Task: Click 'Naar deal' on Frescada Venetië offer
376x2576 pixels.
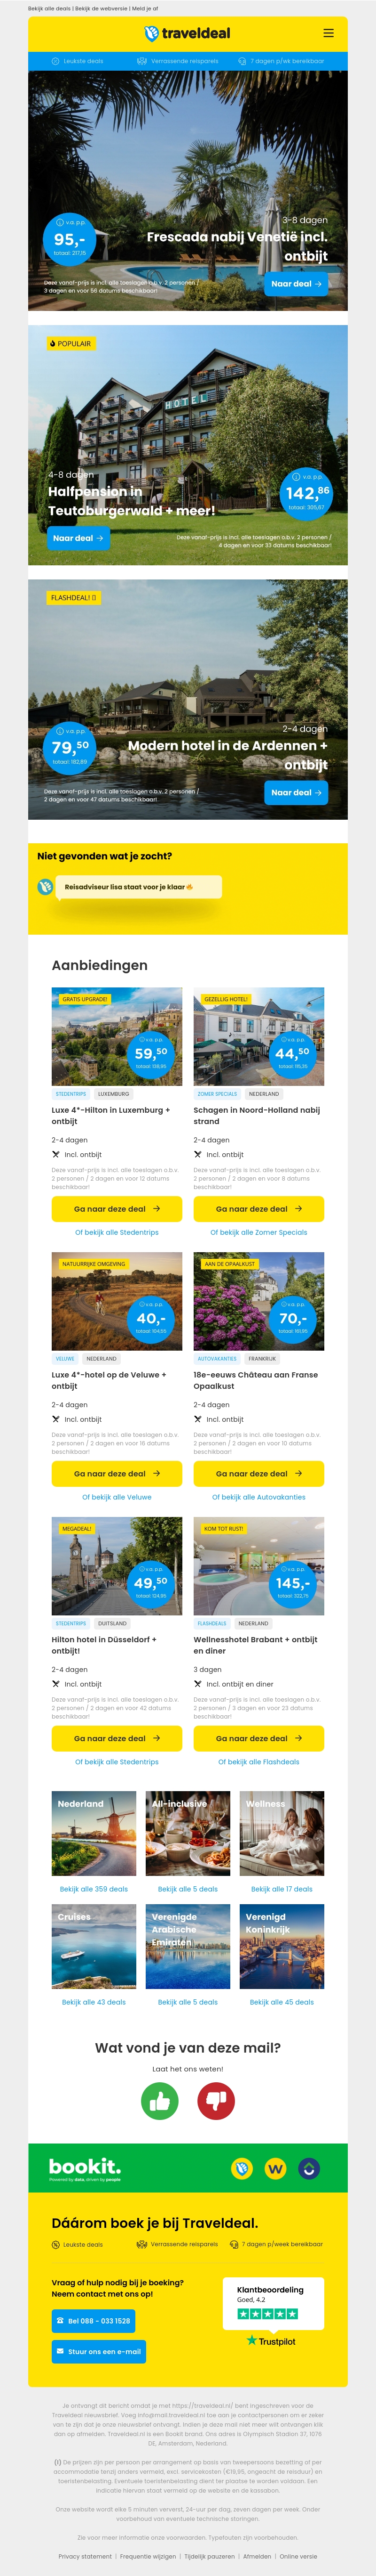Action: [296, 284]
